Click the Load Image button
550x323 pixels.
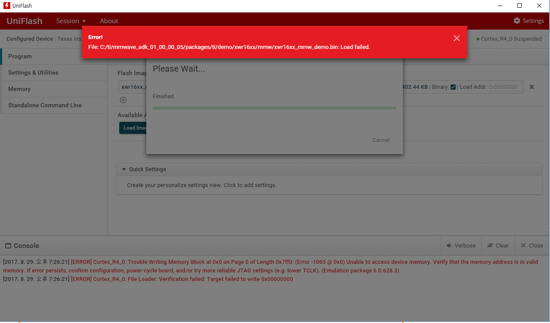point(133,127)
